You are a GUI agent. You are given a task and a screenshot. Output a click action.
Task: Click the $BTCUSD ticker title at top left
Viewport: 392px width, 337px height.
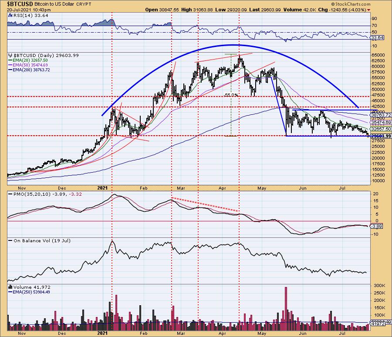[x=20, y=4]
